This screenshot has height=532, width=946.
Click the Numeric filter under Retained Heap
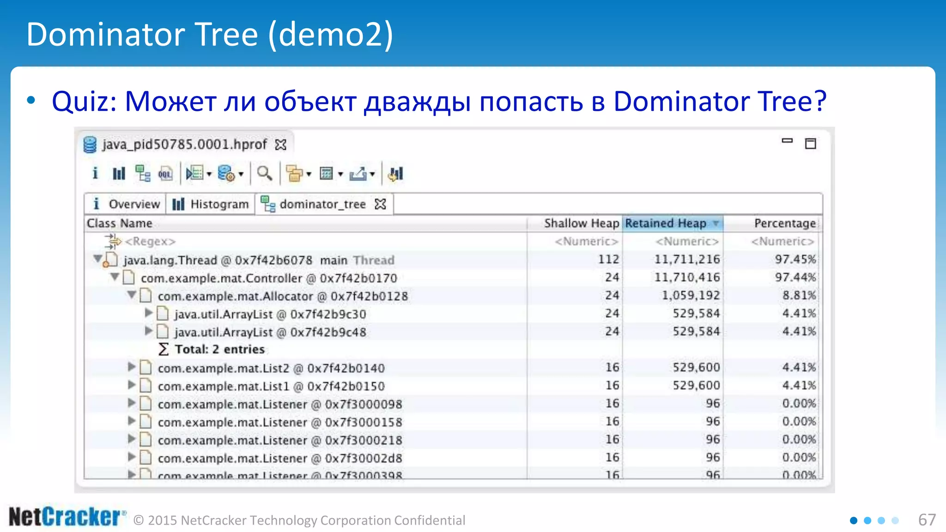[x=687, y=242]
